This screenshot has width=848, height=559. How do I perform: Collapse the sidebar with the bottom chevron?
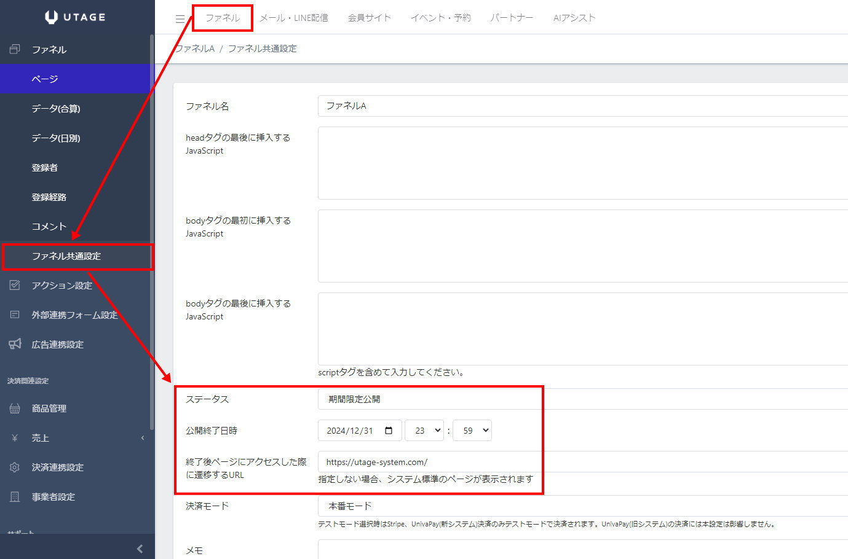140,548
